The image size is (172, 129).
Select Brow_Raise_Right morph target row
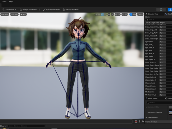pyautogui.click(x=158, y=39)
